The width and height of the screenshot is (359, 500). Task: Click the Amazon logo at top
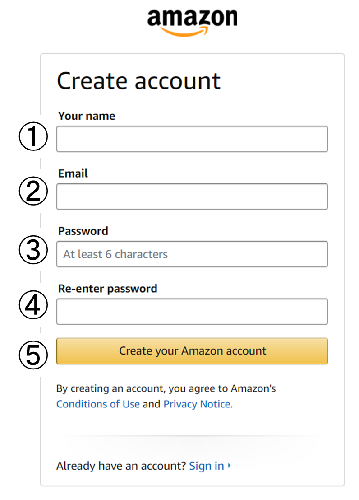tap(192, 22)
